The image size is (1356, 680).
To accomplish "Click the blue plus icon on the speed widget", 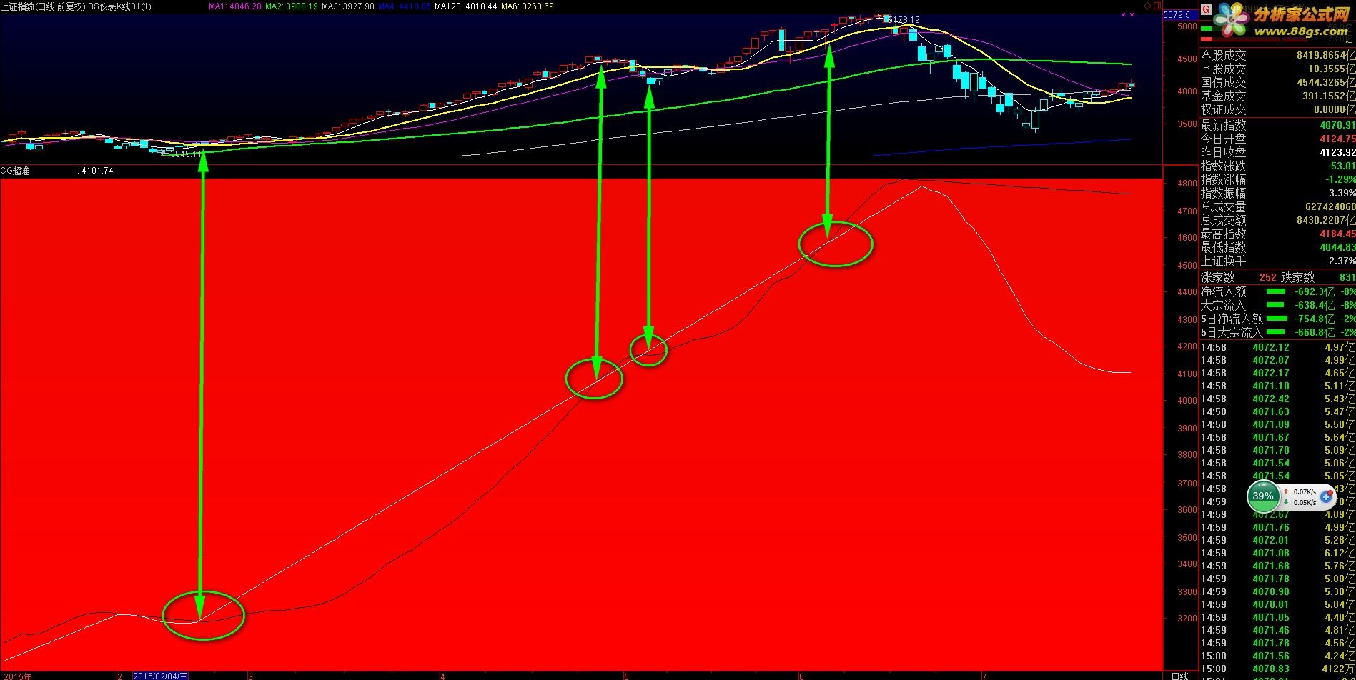I will 1326,496.
